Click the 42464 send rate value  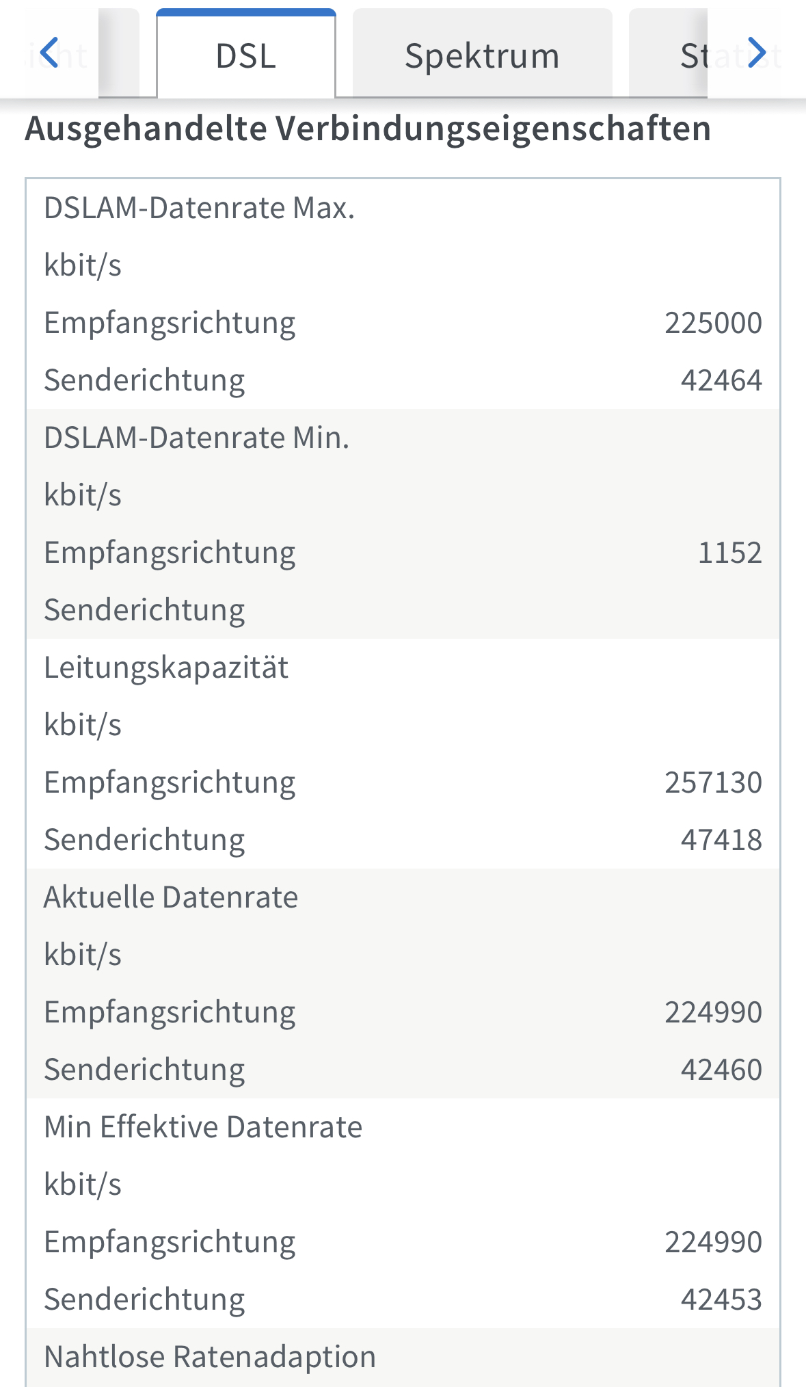click(721, 380)
